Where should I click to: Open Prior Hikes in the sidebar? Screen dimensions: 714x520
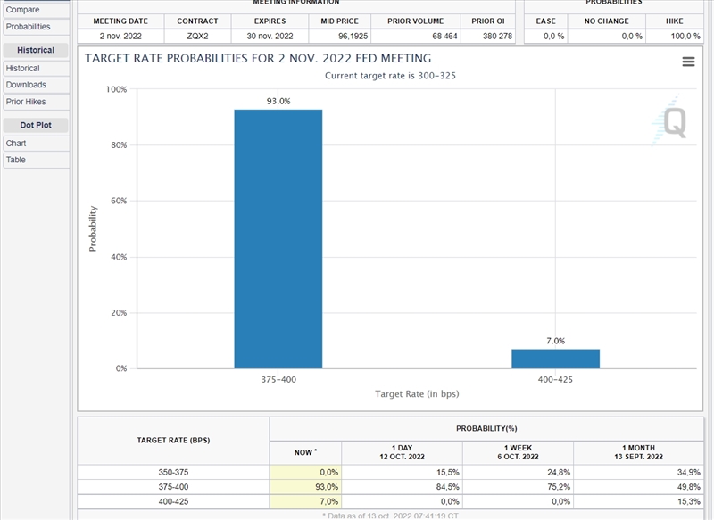(37, 102)
